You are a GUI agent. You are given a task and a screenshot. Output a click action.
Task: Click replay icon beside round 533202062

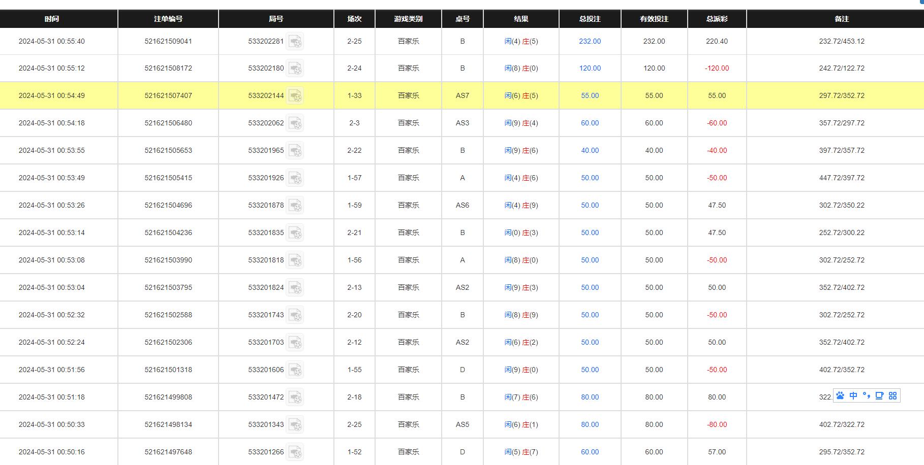click(295, 123)
